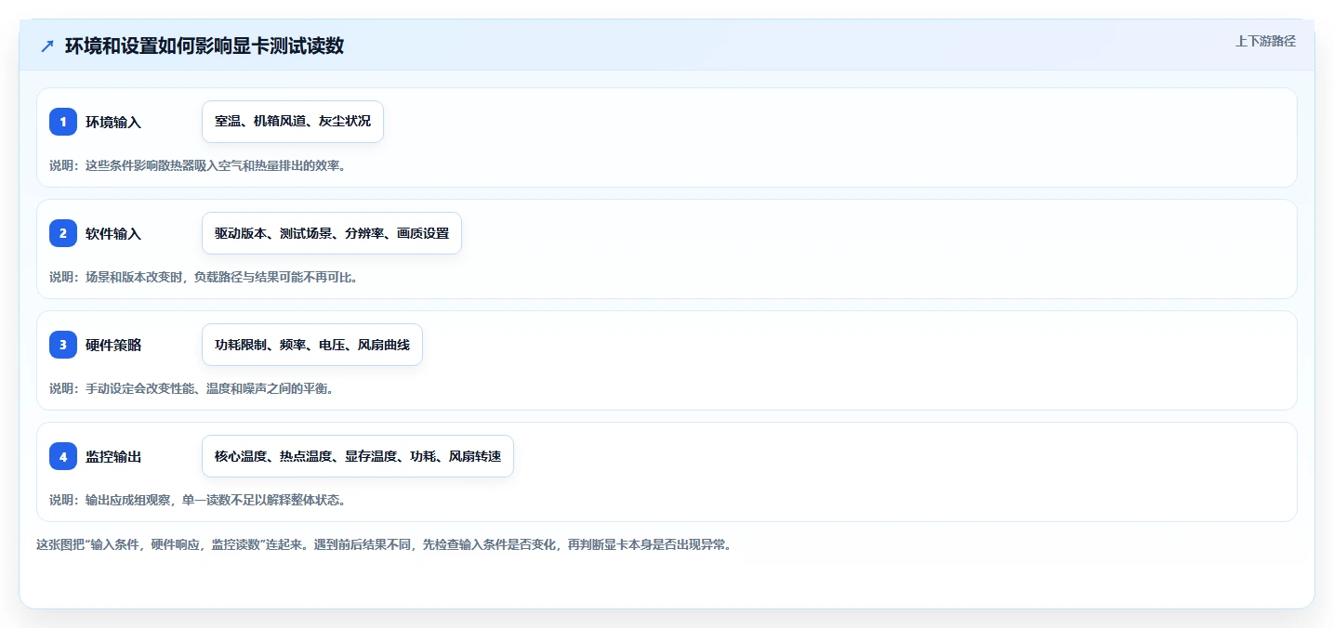Click the note about 负载路径与结果
This screenshot has width=1334, height=628.
point(204,277)
